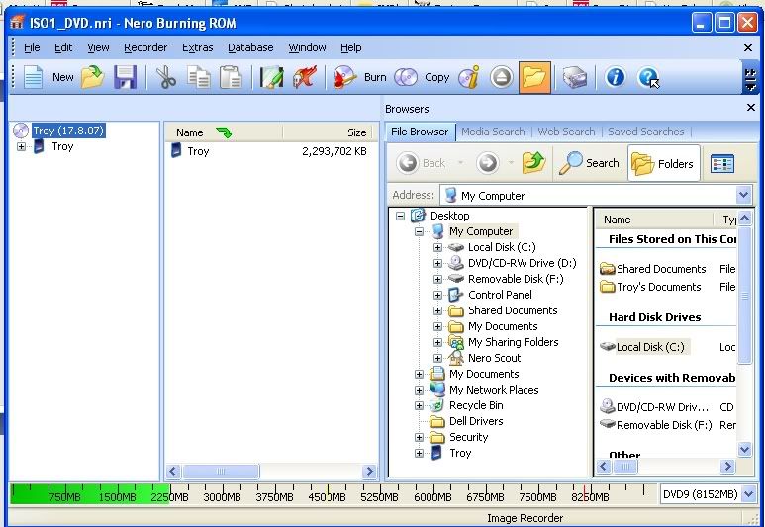This screenshot has width=765, height=527.
Task: Open the Disc Info icon
Action: point(469,77)
